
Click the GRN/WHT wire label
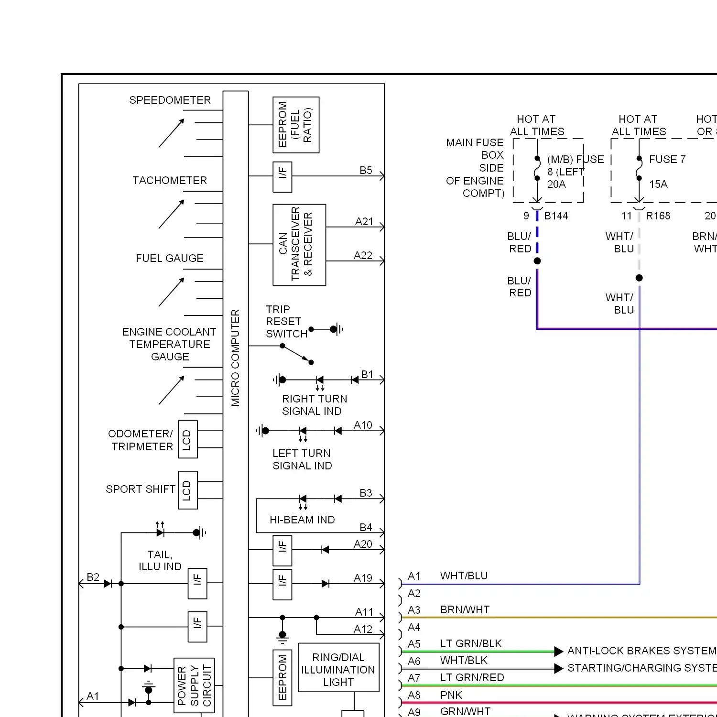[465, 711]
